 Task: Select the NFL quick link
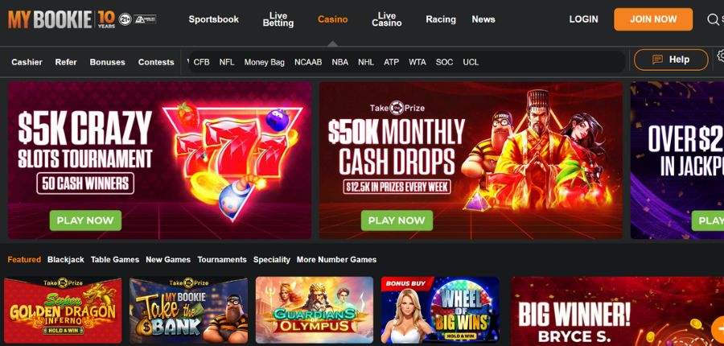[x=227, y=62]
